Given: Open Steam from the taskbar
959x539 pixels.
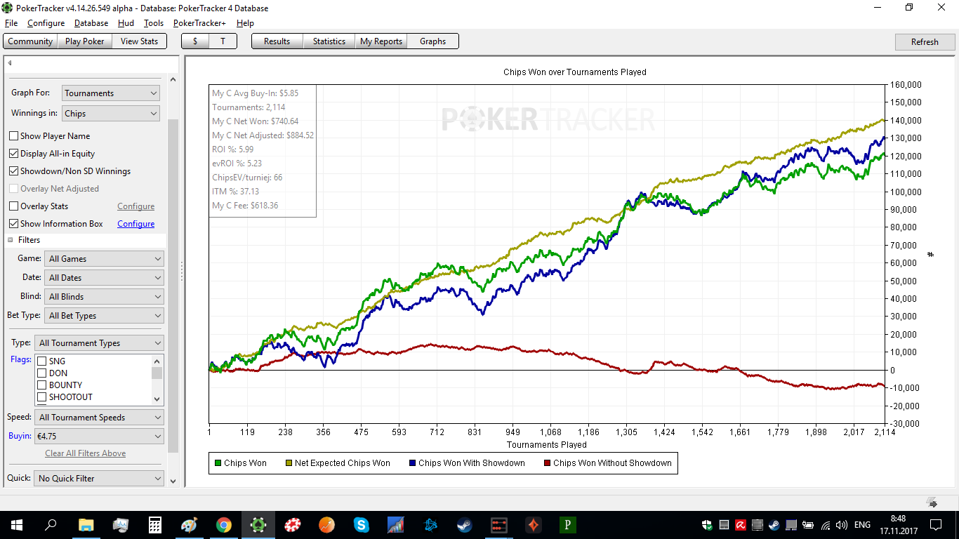Looking at the screenshot, I should point(465,524).
